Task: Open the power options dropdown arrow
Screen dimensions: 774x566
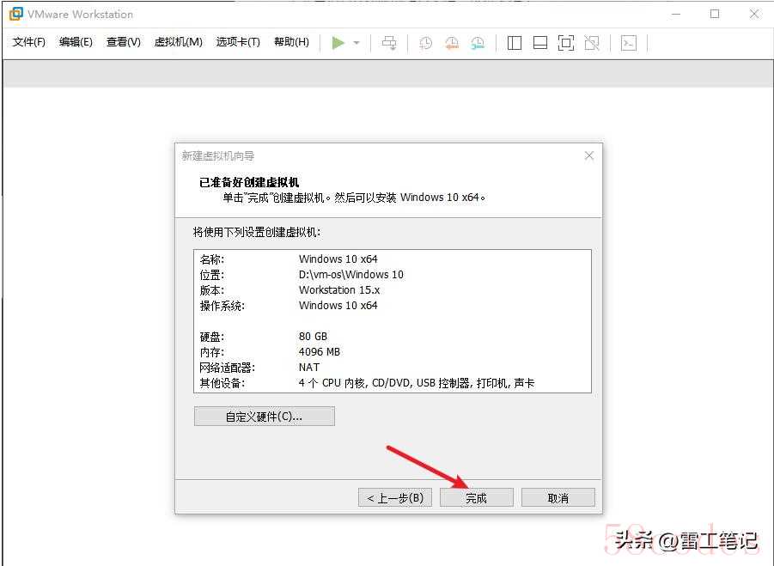Action: pyautogui.click(x=357, y=43)
